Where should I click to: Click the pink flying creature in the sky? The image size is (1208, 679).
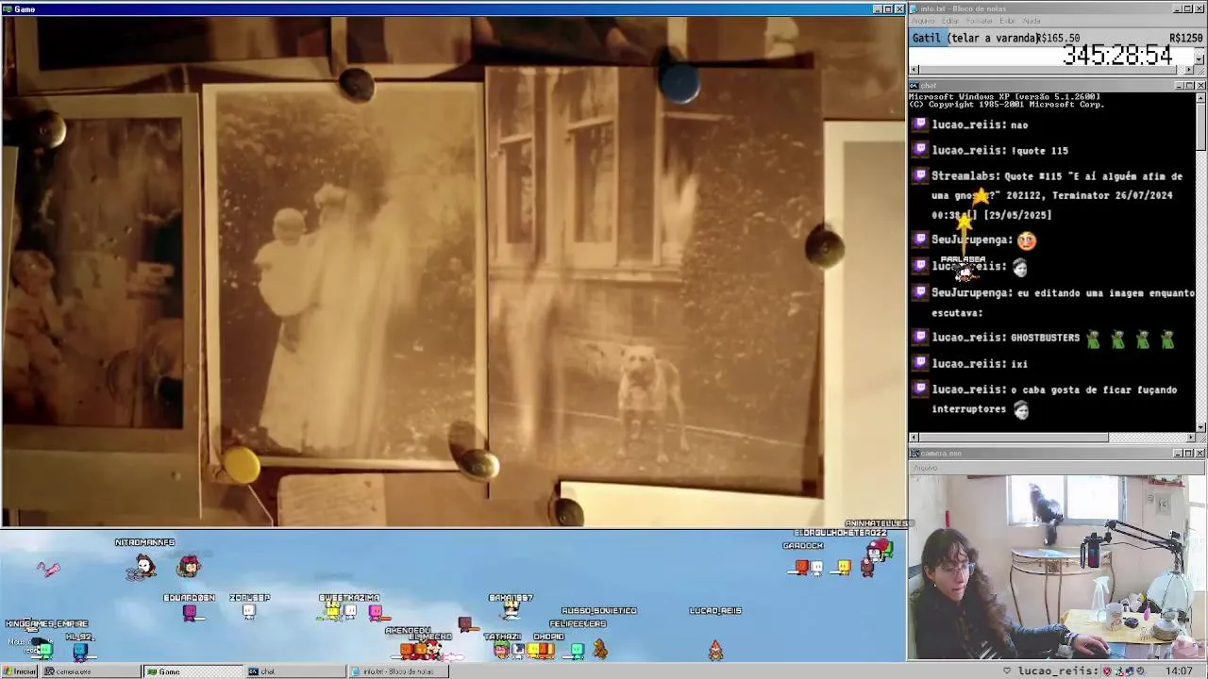pyautogui.click(x=48, y=568)
